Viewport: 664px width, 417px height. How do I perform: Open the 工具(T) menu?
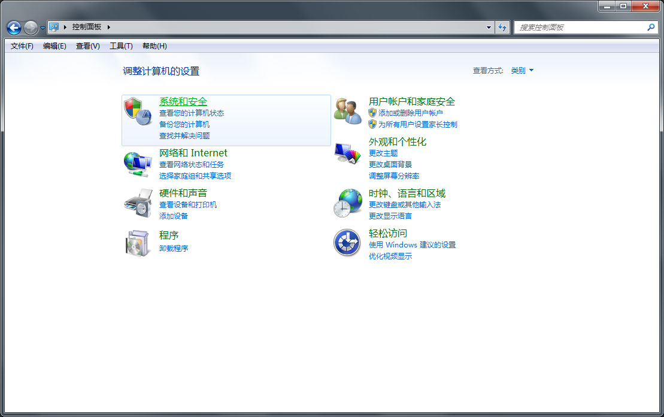click(x=121, y=46)
